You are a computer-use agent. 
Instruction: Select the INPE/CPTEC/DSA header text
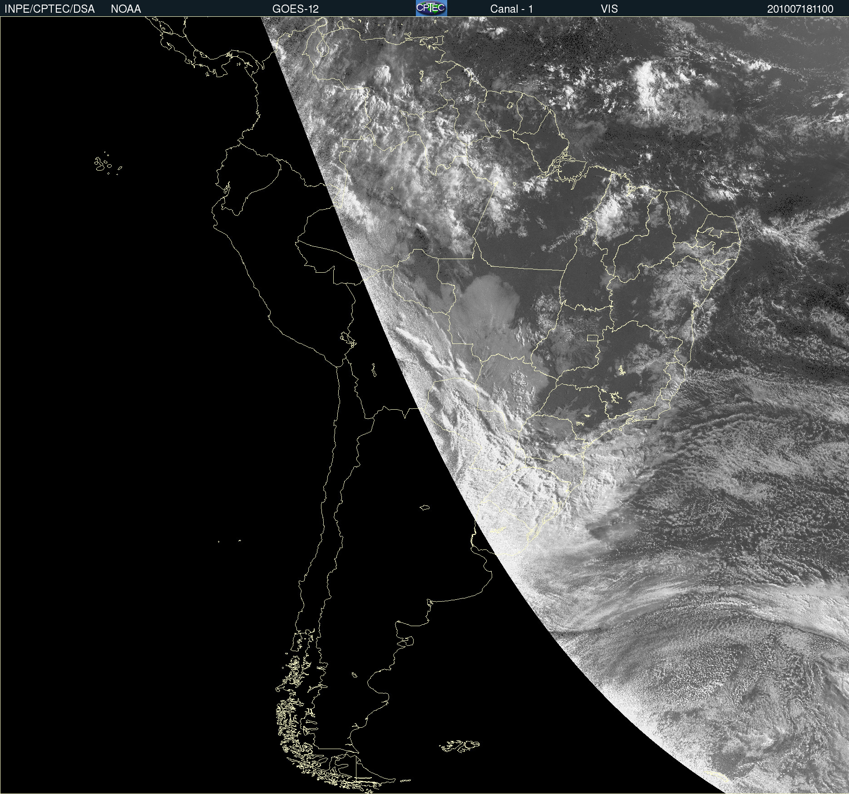[x=49, y=9]
